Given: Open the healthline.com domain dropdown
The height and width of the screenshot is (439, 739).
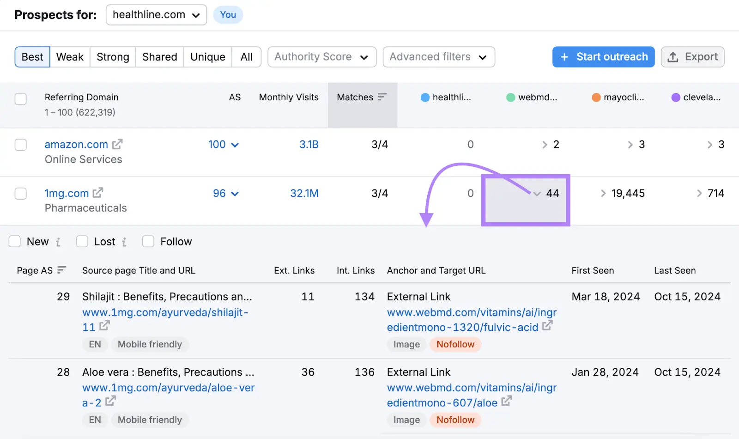Looking at the screenshot, I should tap(156, 14).
